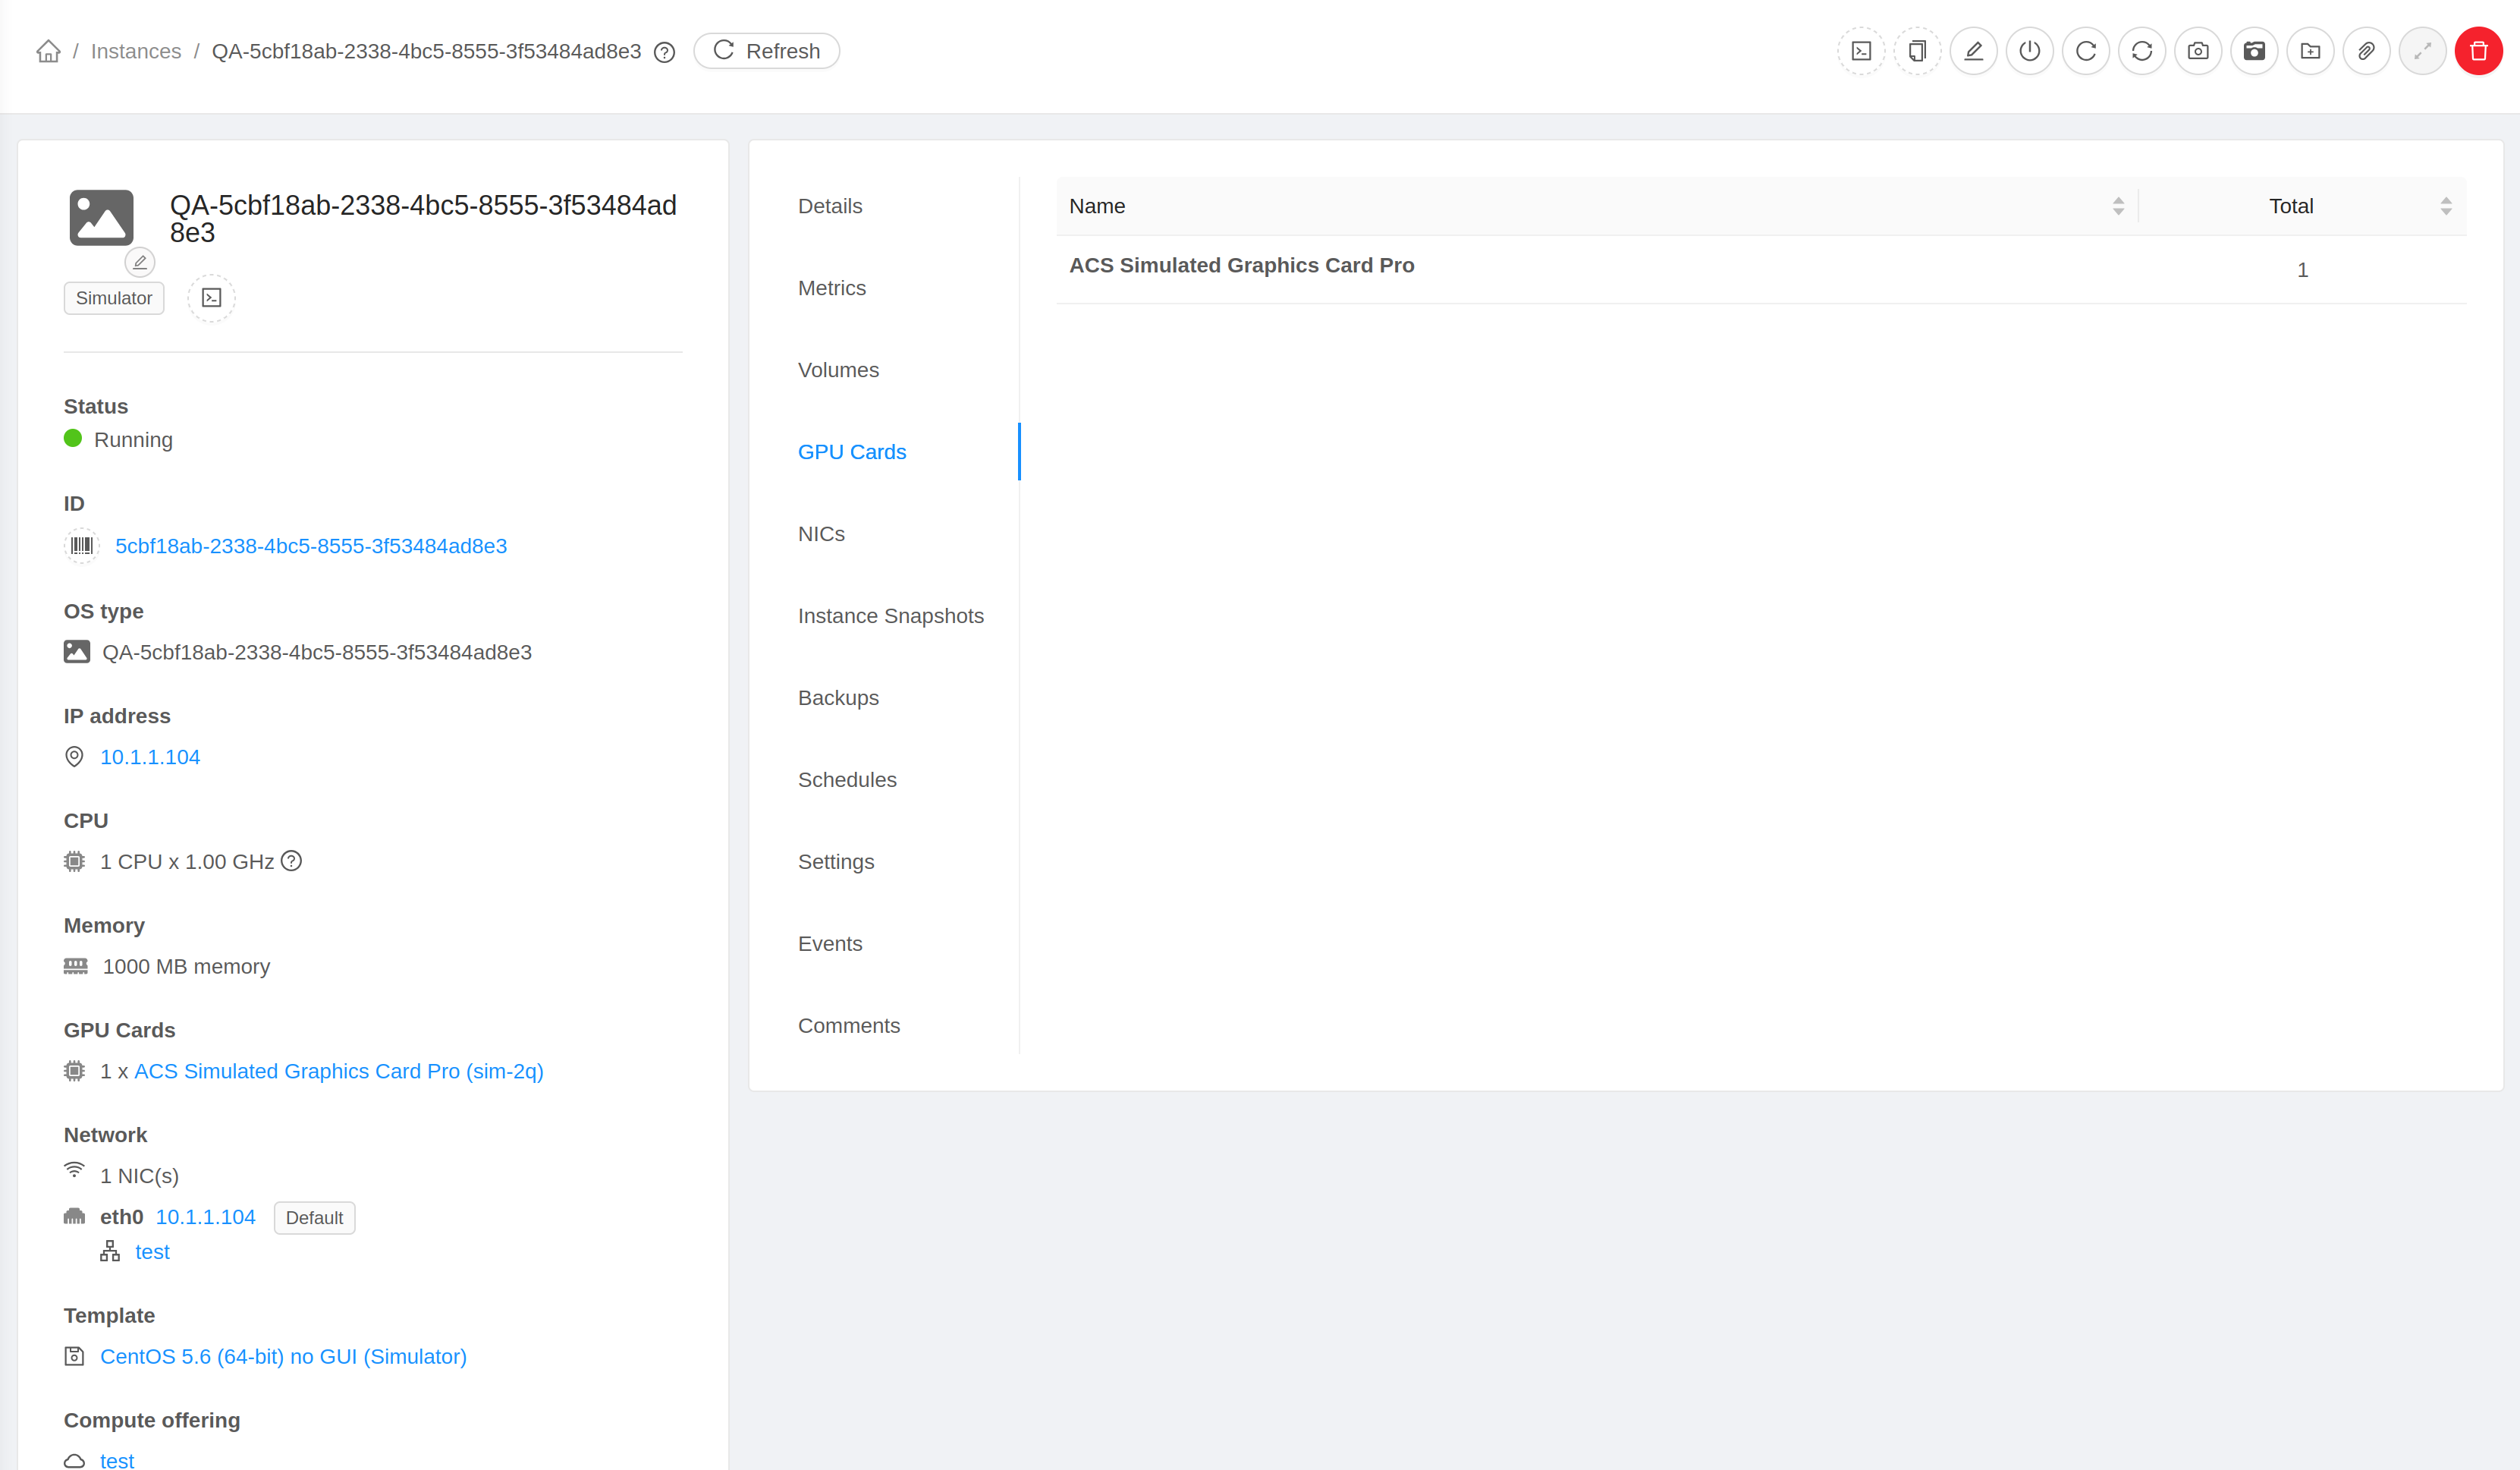Edit the instance icon using small pencil
This screenshot has width=2520, height=1470.
[140, 262]
